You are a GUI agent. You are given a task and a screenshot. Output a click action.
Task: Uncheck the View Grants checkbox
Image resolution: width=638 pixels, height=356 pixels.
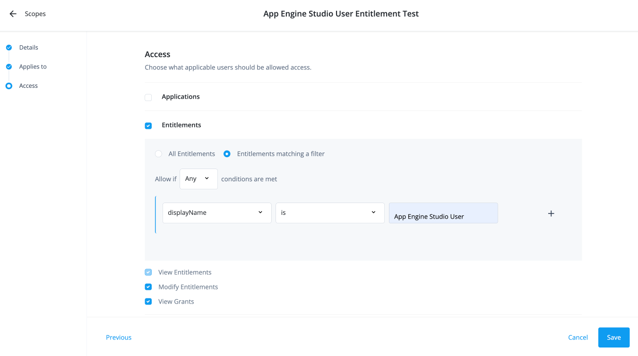(148, 302)
